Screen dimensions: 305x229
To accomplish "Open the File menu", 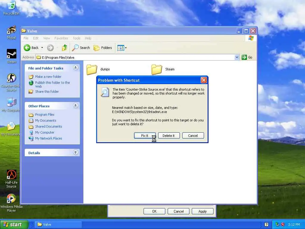I will [26, 38].
